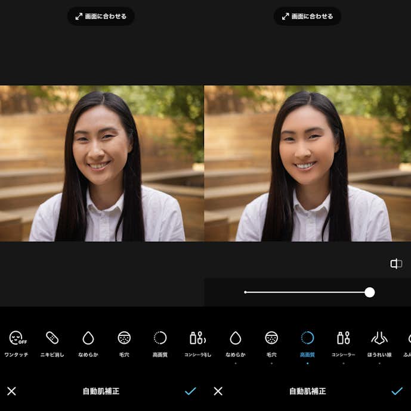The width and height of the screenshot is (411, 411).
Task: Select なめらか droplet in right panel
Action: 236,339
